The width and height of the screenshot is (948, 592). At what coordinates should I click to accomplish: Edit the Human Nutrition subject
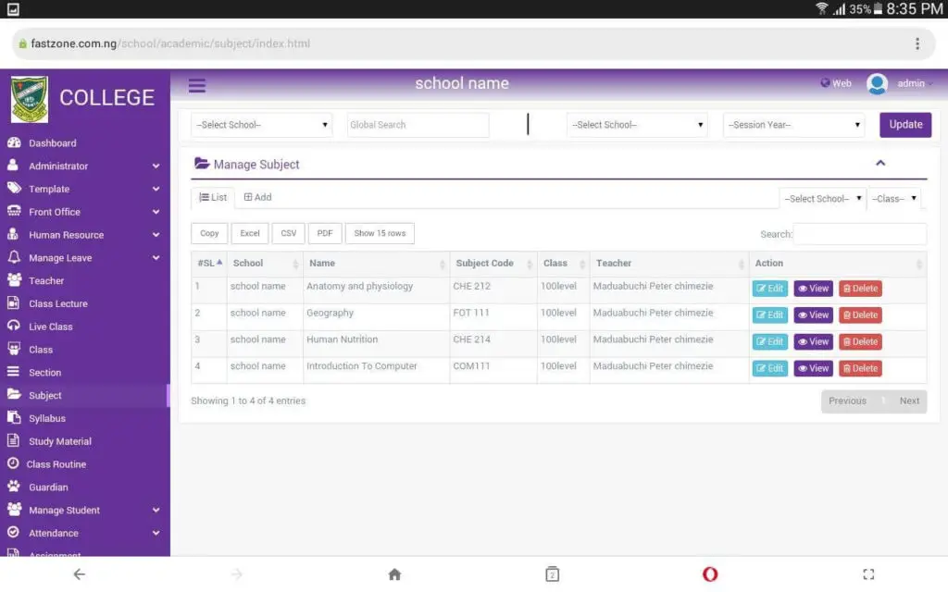click(769, 341)
